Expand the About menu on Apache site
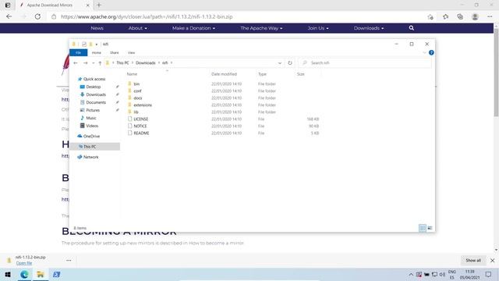 coord(137,28)
